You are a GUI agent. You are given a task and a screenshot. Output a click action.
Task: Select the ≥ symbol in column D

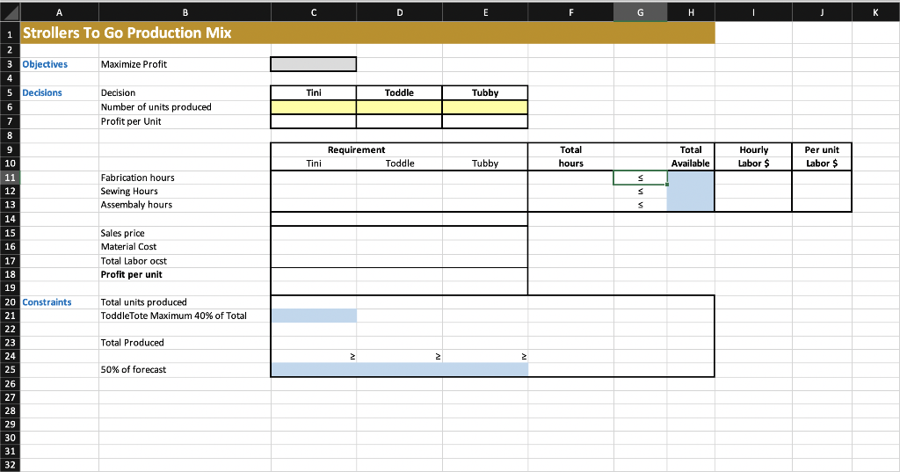coord(438,357)
